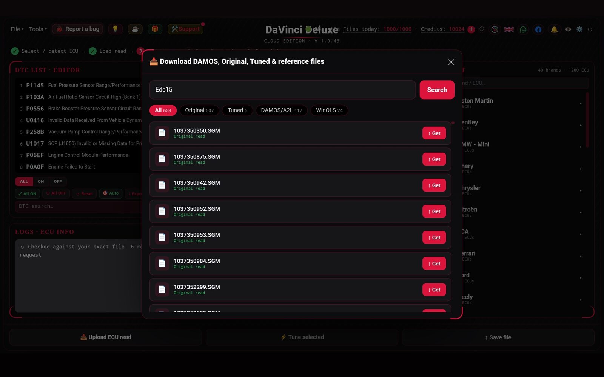Click the power icon in the header

coord(590,29)
